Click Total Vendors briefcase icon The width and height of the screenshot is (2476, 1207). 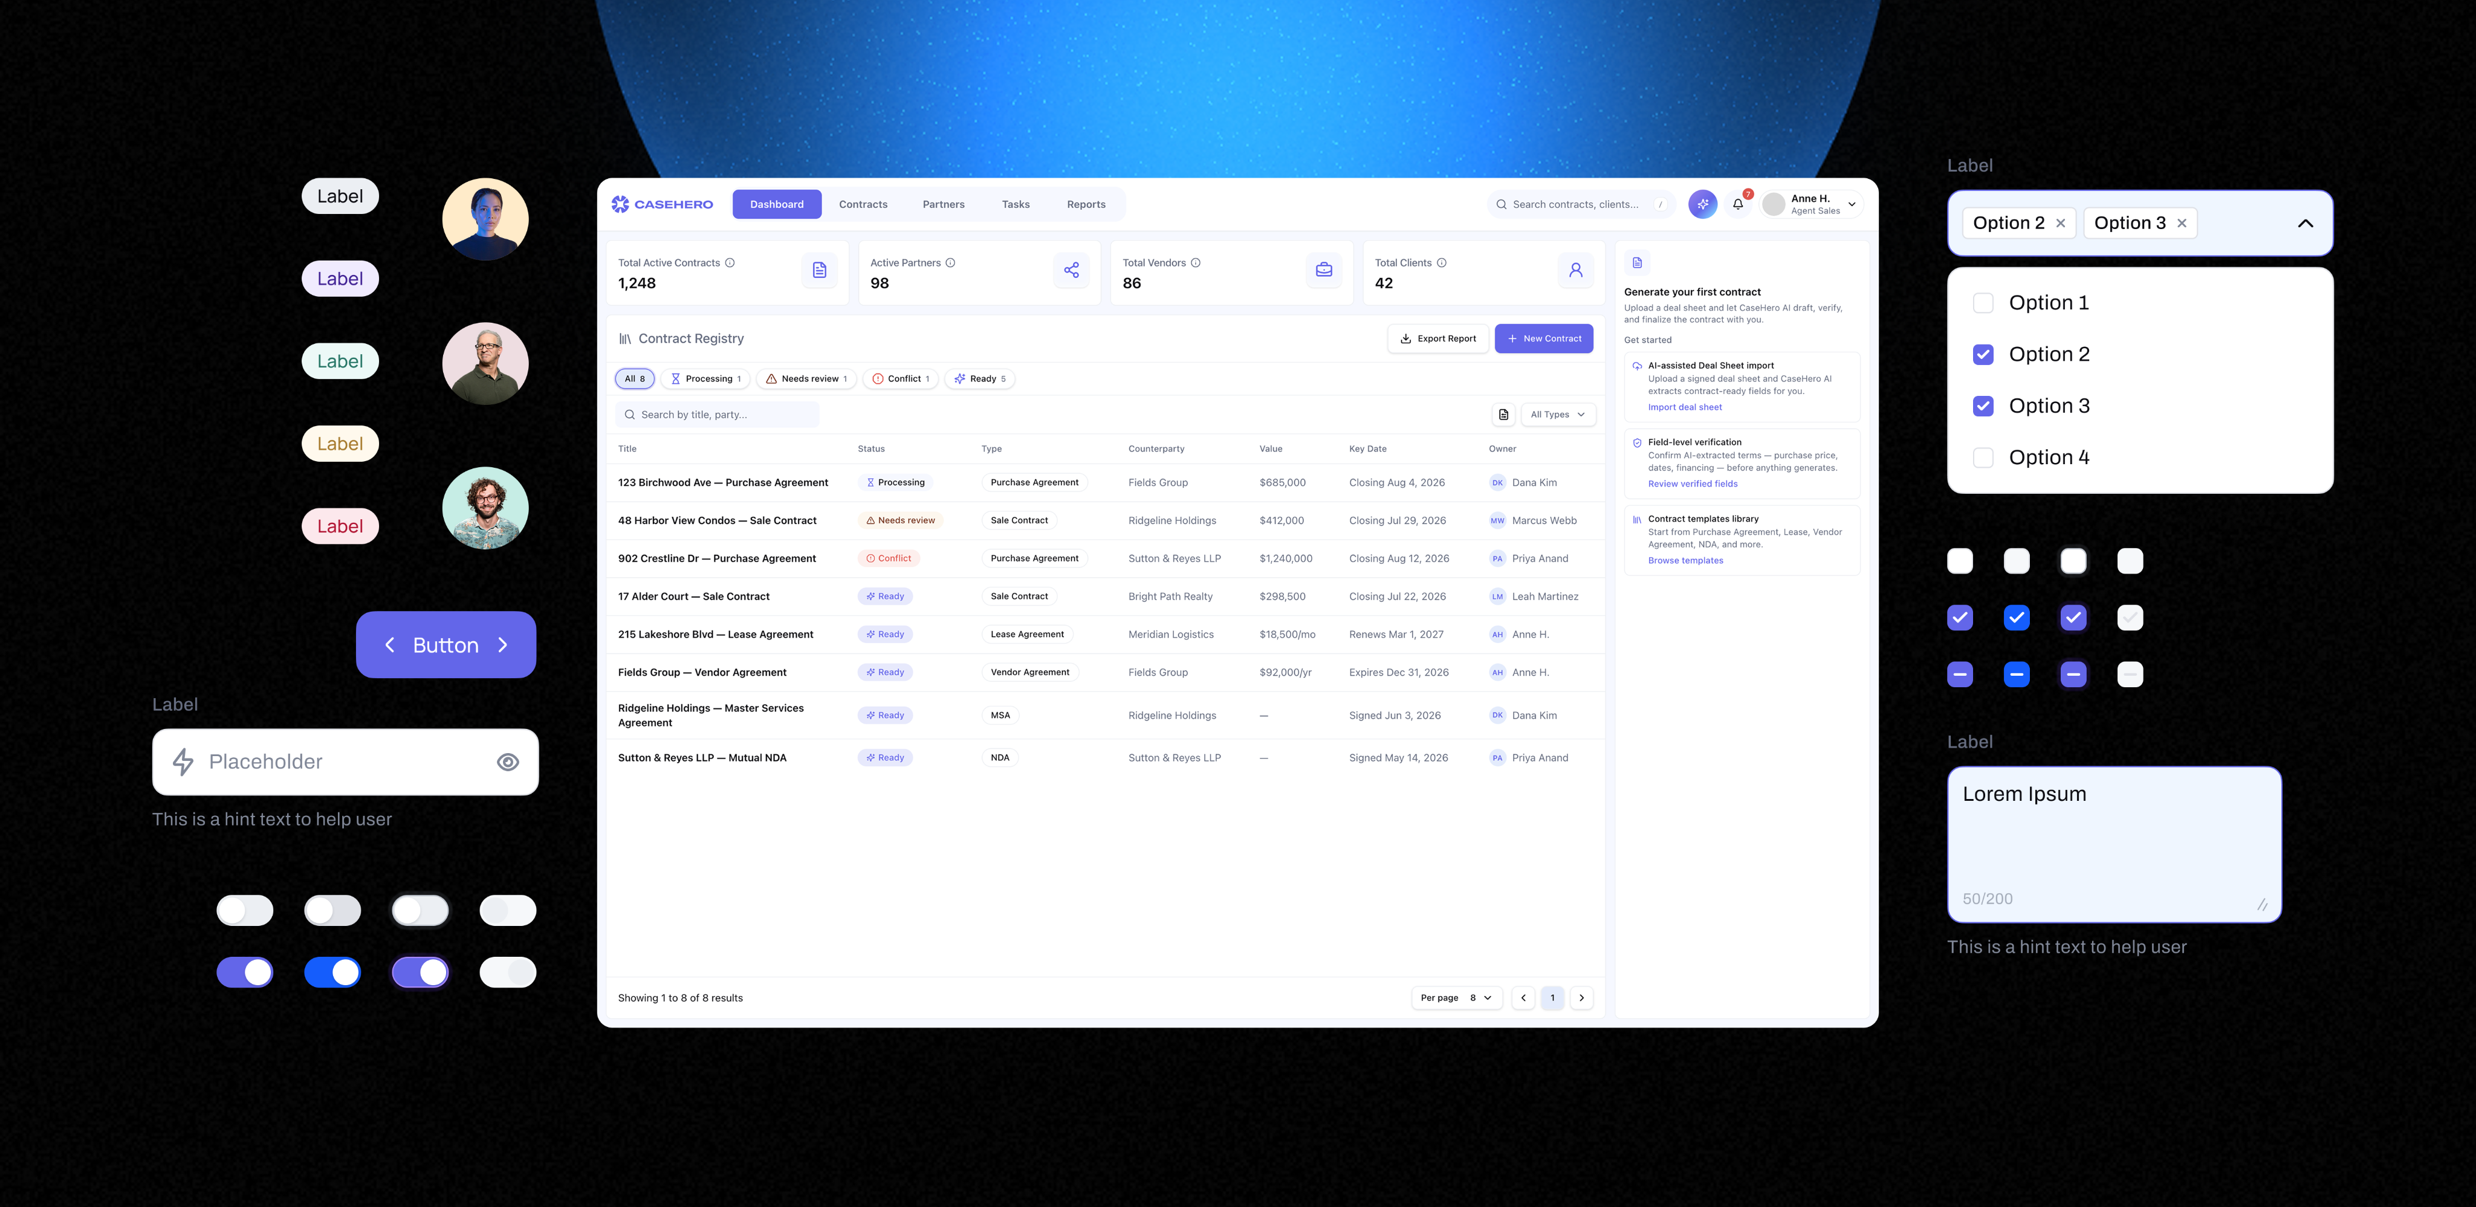pos(1324,270)
